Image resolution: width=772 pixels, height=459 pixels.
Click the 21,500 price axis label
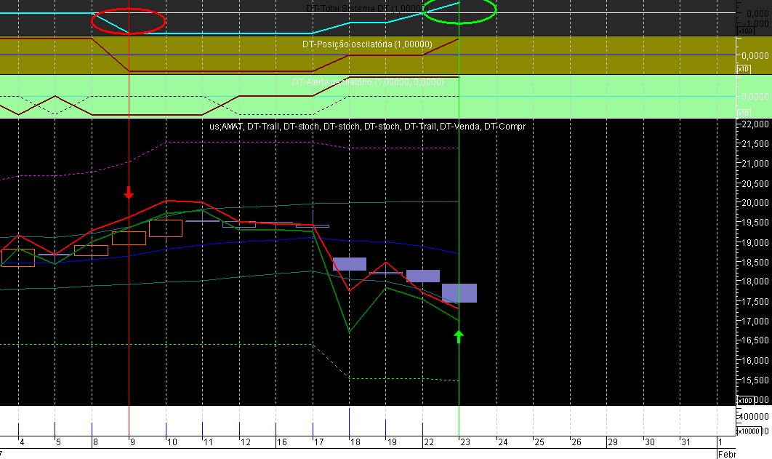756,144
